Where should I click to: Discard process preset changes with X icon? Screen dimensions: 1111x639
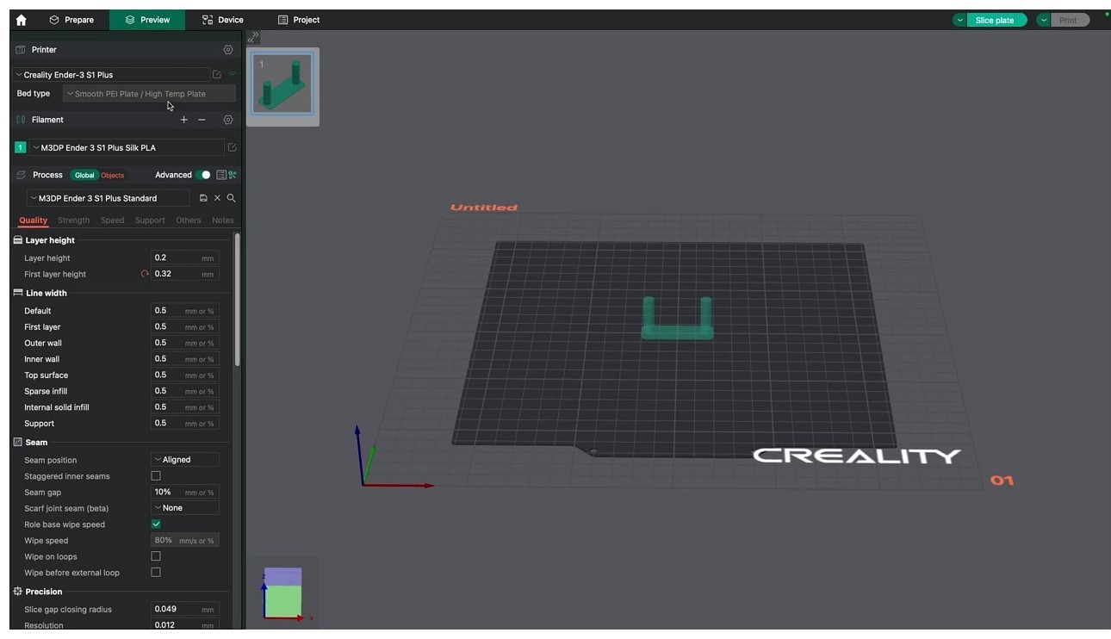click(217, 198)
